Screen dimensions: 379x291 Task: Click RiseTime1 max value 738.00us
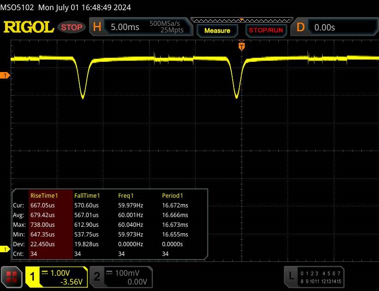(x=42, y=225)
